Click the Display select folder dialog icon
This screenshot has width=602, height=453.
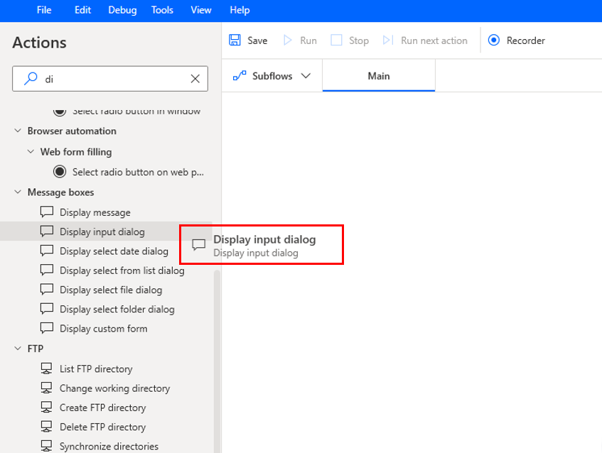click(47, 308)
